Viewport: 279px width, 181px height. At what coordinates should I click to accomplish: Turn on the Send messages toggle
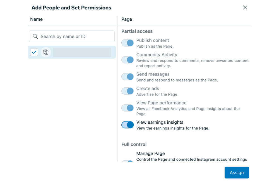pyautogui.click(x=128, y=77)
